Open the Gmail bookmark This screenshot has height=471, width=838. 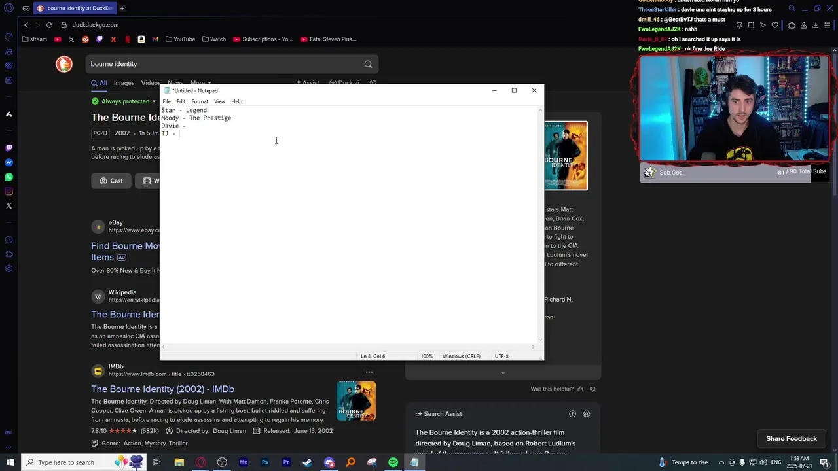pos(155,39)
